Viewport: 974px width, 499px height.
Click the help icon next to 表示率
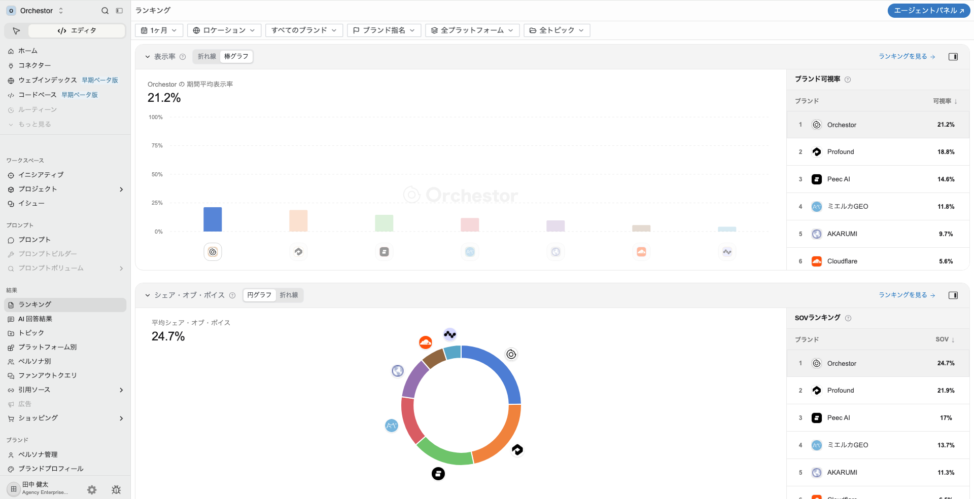pos(183,57)
